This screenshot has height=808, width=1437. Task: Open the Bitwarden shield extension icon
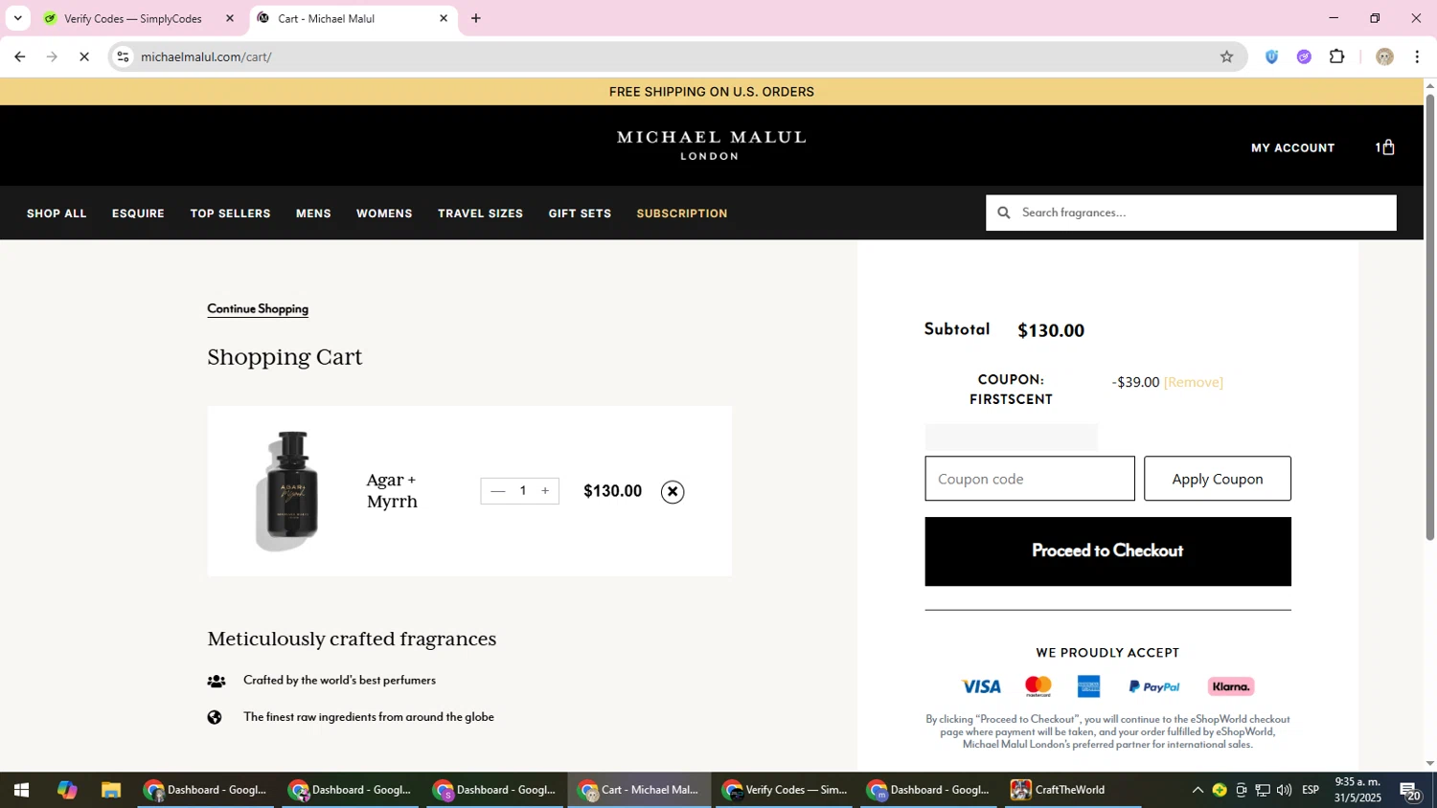pyautogui.click(x=1271, y=56)
